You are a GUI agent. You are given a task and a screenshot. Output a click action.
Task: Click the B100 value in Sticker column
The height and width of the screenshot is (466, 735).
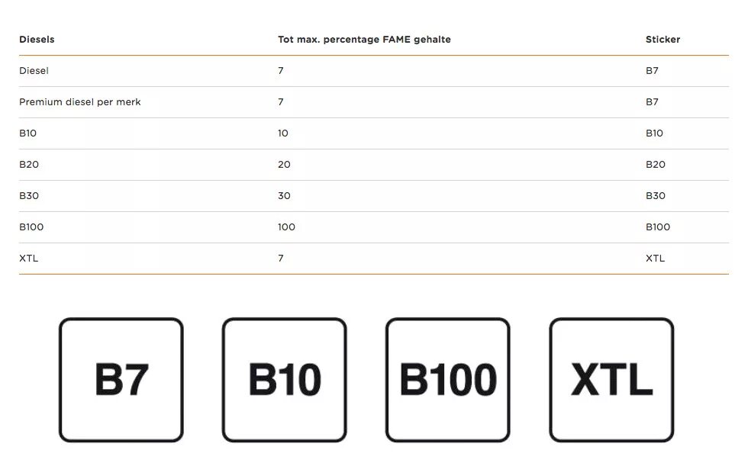pyautogui.click(x=658, y=227)
